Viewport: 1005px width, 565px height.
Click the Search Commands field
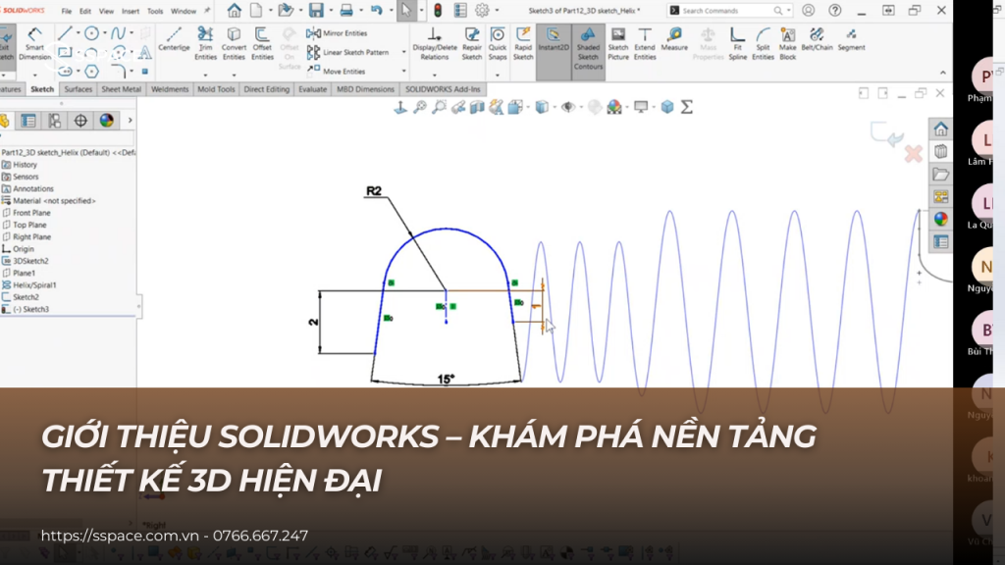click(x=729, y=10)
